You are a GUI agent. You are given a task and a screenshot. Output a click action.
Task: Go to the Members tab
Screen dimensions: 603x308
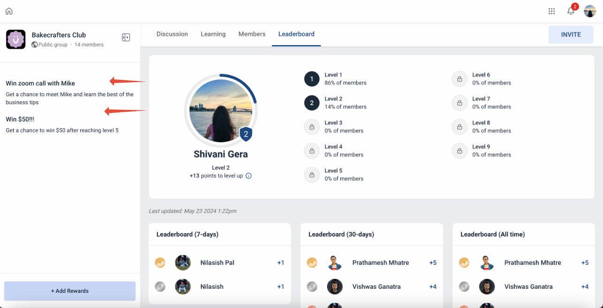click(x=252, y=34)
